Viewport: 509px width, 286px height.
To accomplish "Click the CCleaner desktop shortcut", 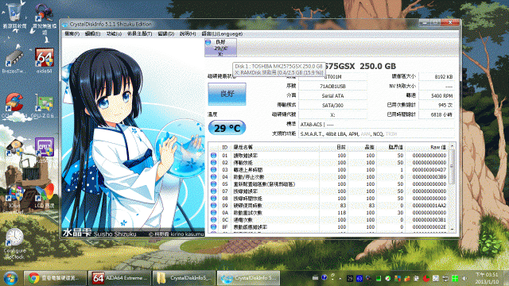I will point(14,106).
